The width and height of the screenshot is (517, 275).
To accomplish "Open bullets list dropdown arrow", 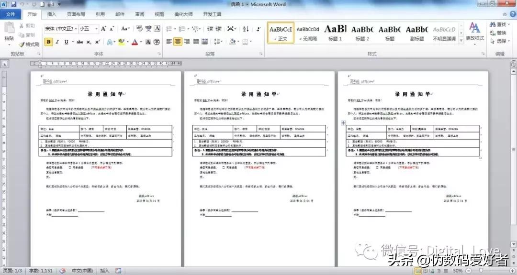I will (175, 29).
